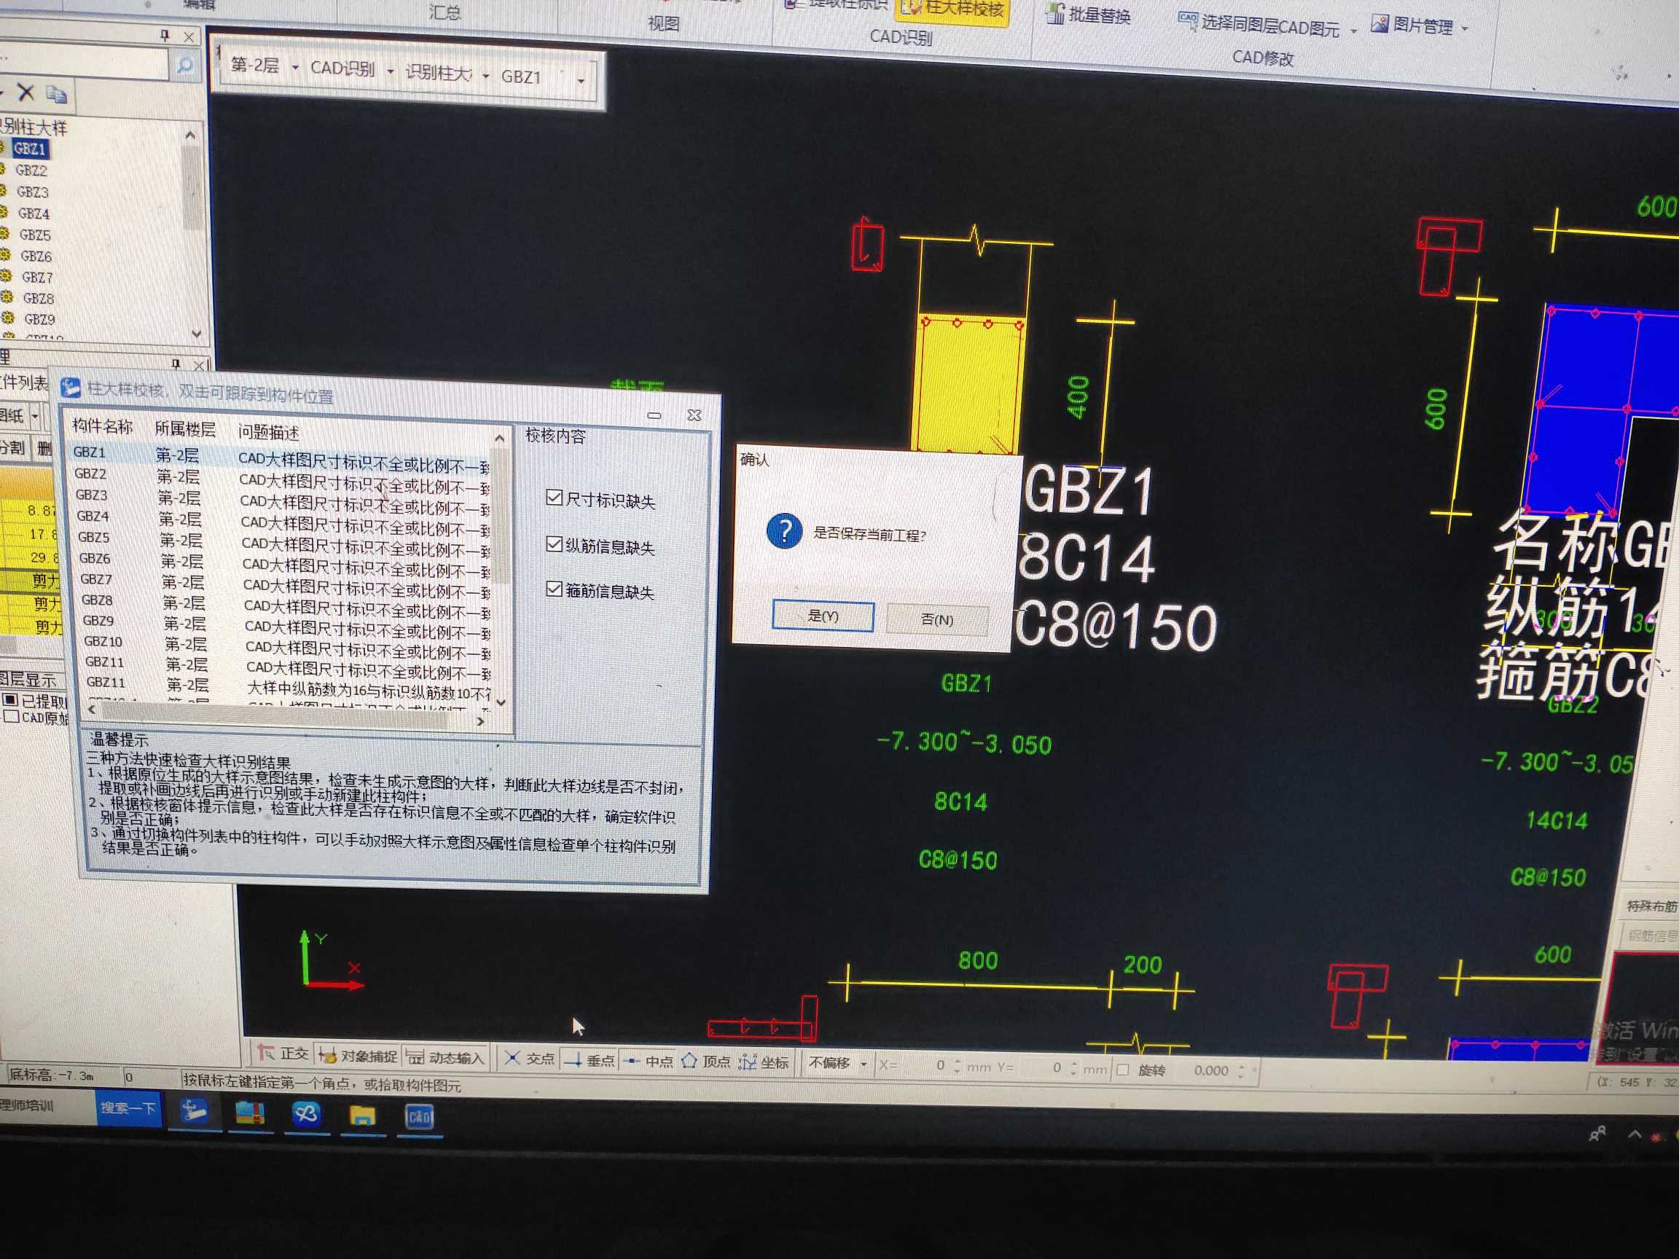Select the GBZ10 row in the check list
Image resolution: width=1679 pixels, height=1259 pixels.
(287, 644)
